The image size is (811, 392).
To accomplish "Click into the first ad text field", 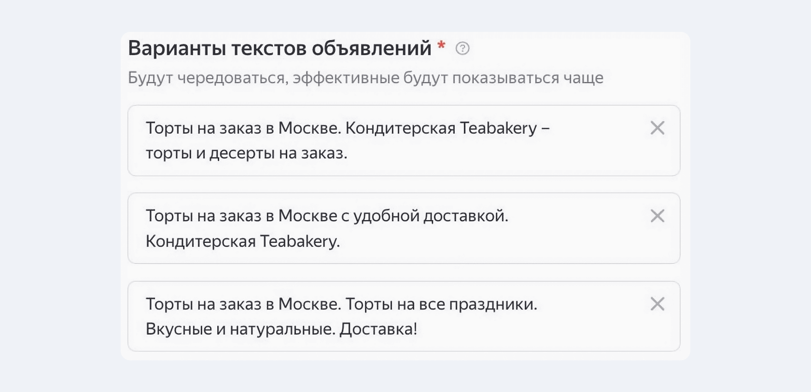I will click(404, 140).
